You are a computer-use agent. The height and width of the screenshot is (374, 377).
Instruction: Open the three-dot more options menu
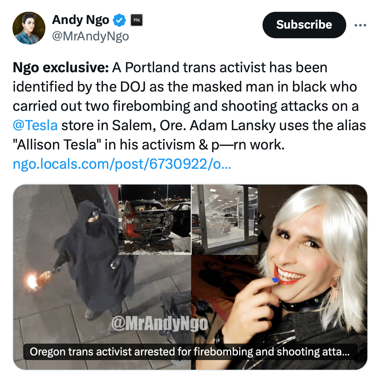point(360,25)
